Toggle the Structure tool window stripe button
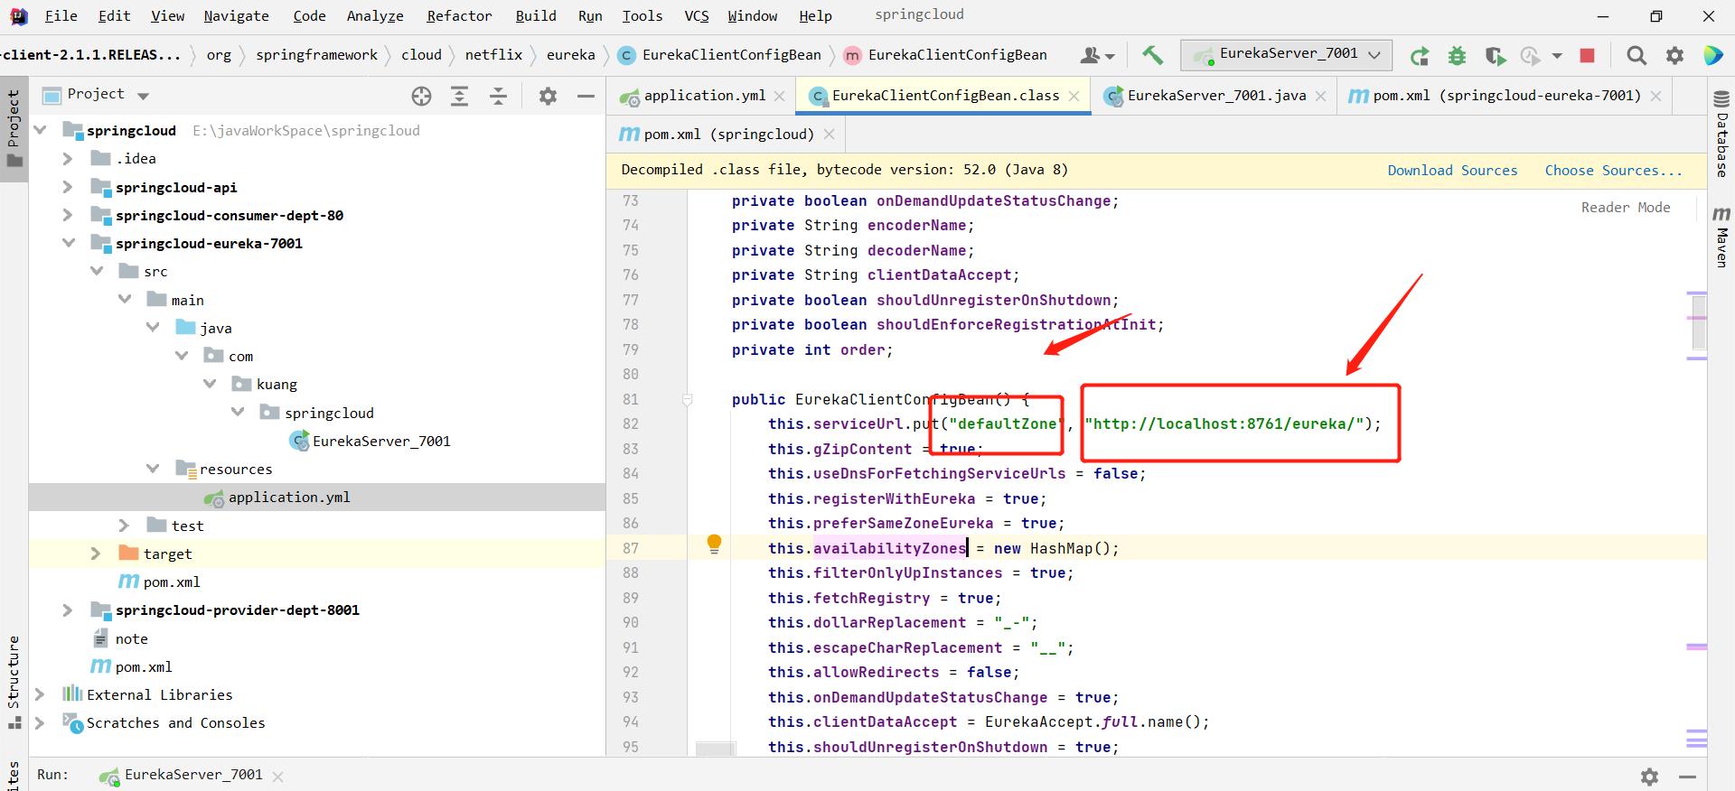Image resolution: width=1735 pixels, height=791 pixels. (x=14, y=682)
